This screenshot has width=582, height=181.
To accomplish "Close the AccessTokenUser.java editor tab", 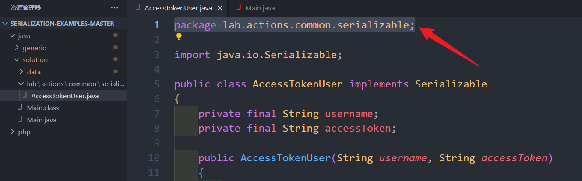I will (220, 8).
